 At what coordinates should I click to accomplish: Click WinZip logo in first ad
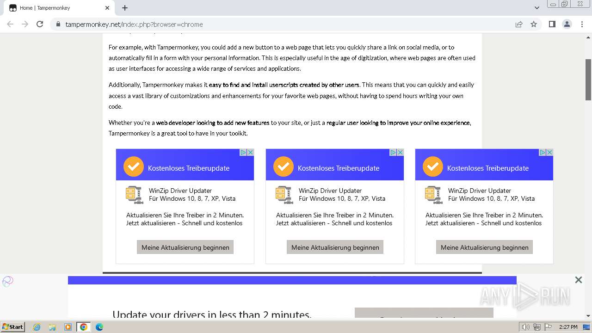click(x=134, y=195)
